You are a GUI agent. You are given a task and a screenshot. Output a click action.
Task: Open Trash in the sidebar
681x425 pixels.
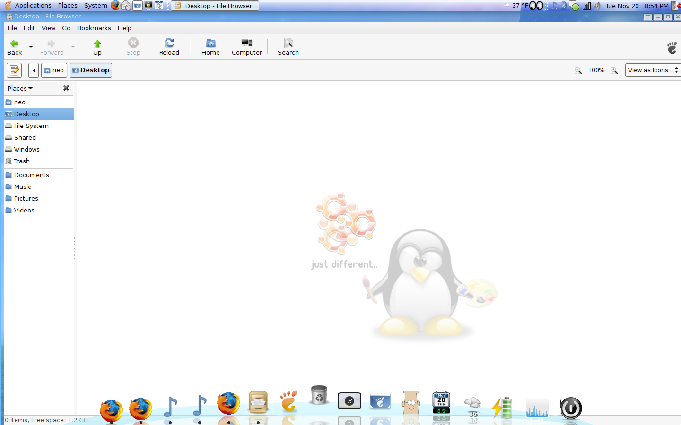pos(39,161)
